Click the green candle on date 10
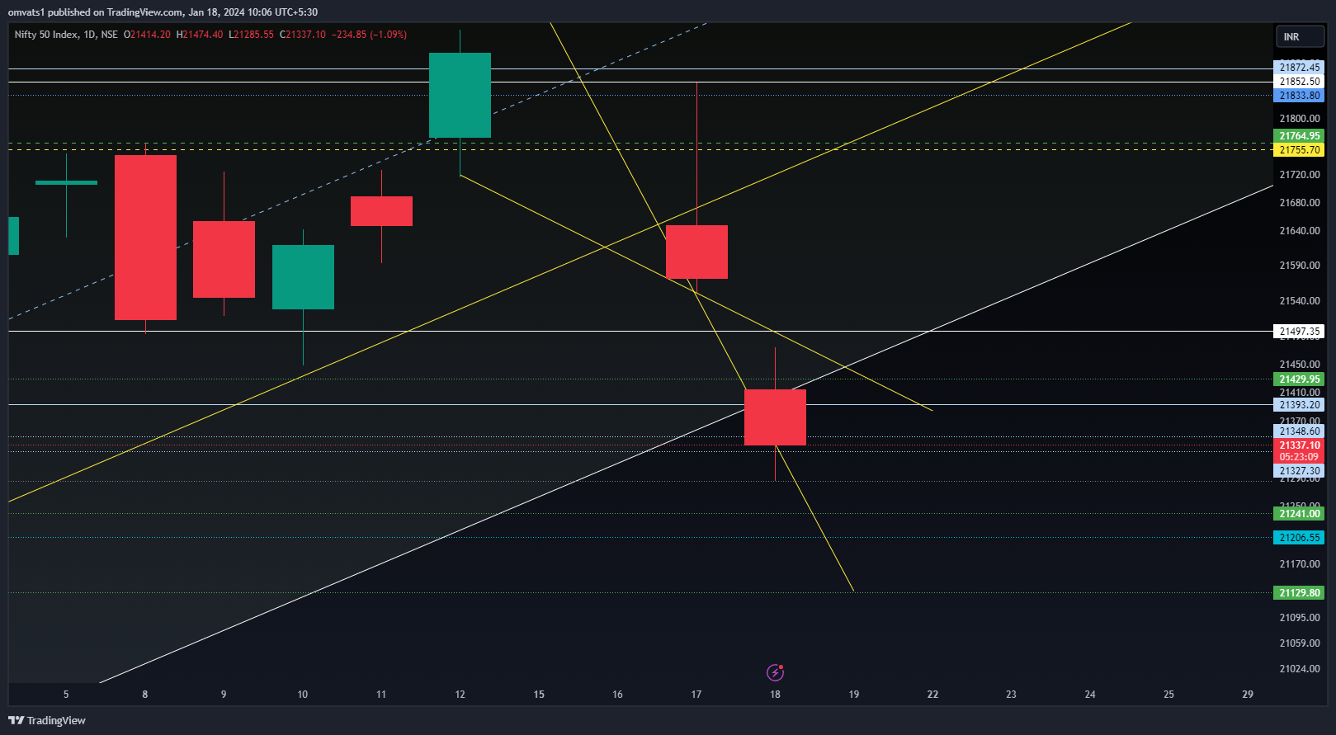The height and width of the screenshot is (735, 1336). coord(303,277)
